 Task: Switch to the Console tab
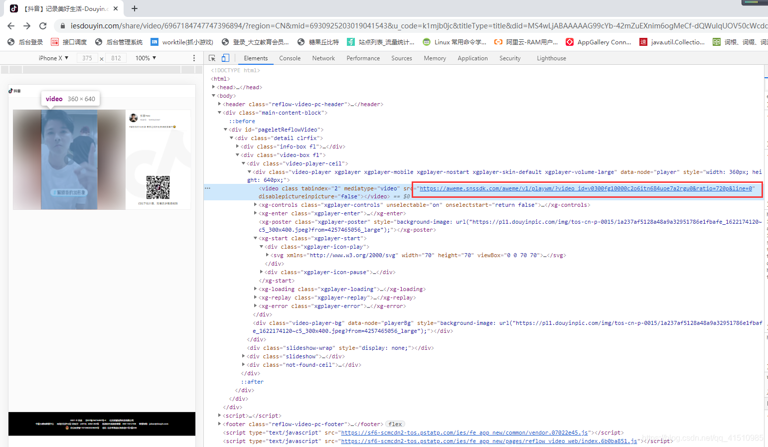point(290,58)
